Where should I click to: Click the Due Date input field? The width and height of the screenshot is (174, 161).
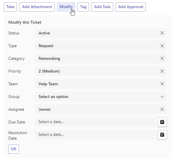click(95, 122)
